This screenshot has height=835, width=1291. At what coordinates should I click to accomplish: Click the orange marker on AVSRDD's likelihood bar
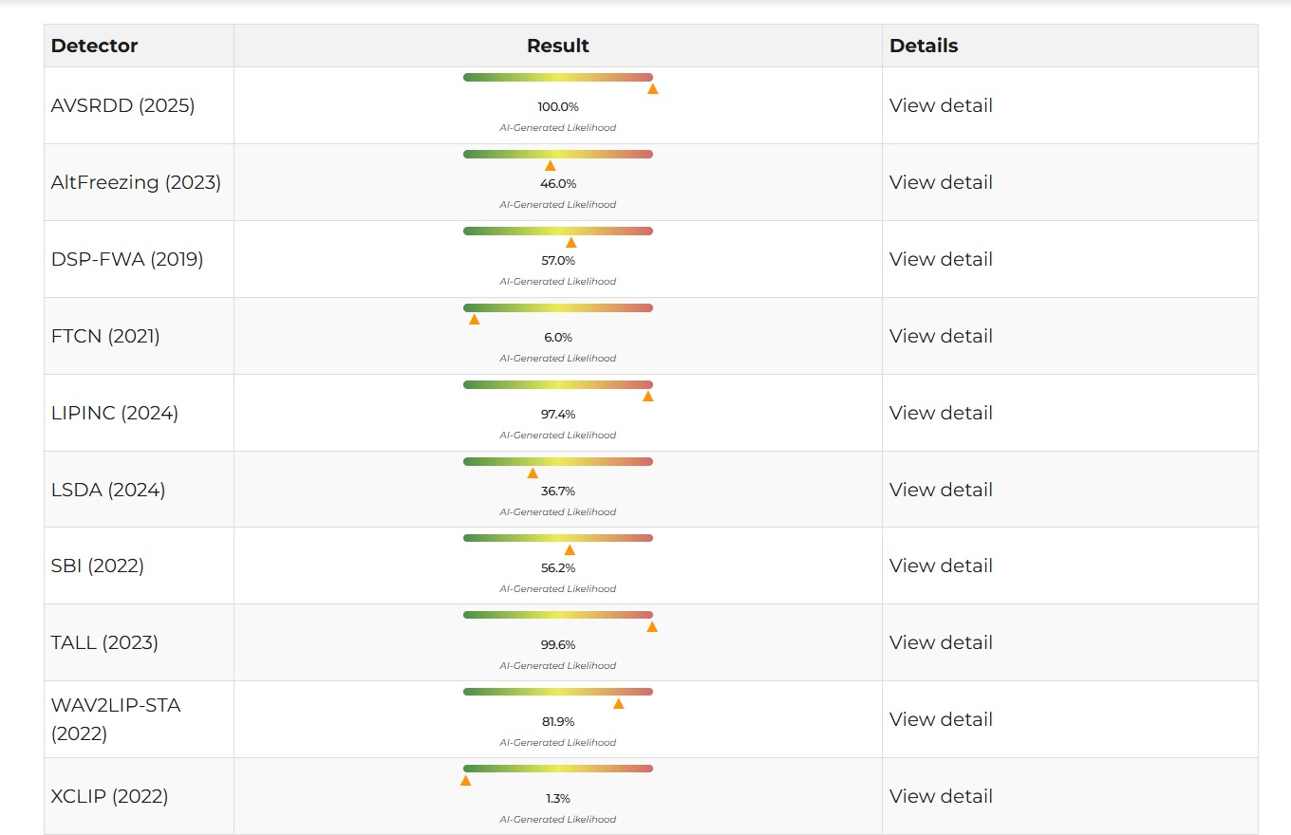pos(653,88)
